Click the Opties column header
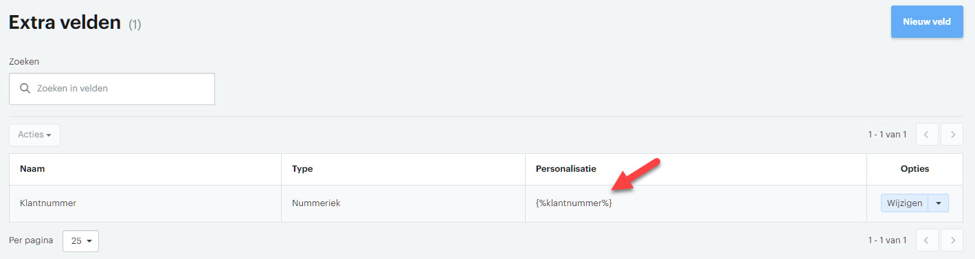Viewport: 975px width, 259px height. click(915, 168)
